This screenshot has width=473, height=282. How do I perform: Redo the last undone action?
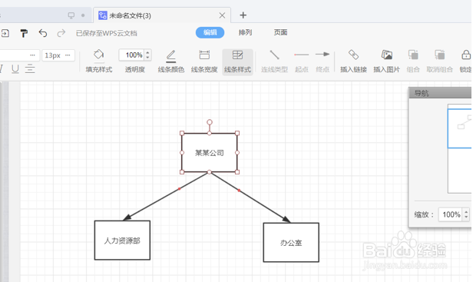tap(61, 33)
